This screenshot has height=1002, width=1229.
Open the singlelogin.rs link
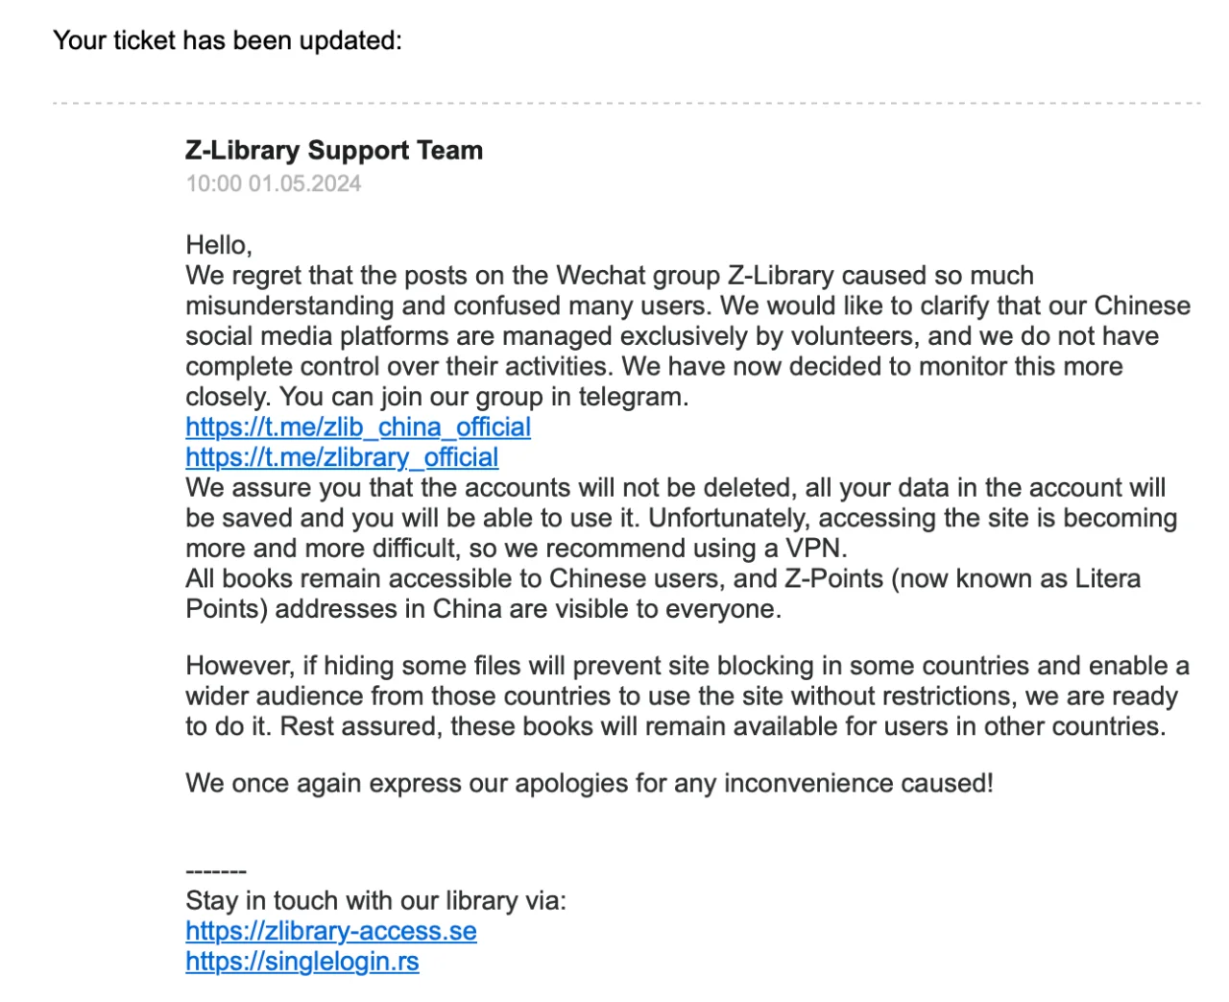pos(301,962)
